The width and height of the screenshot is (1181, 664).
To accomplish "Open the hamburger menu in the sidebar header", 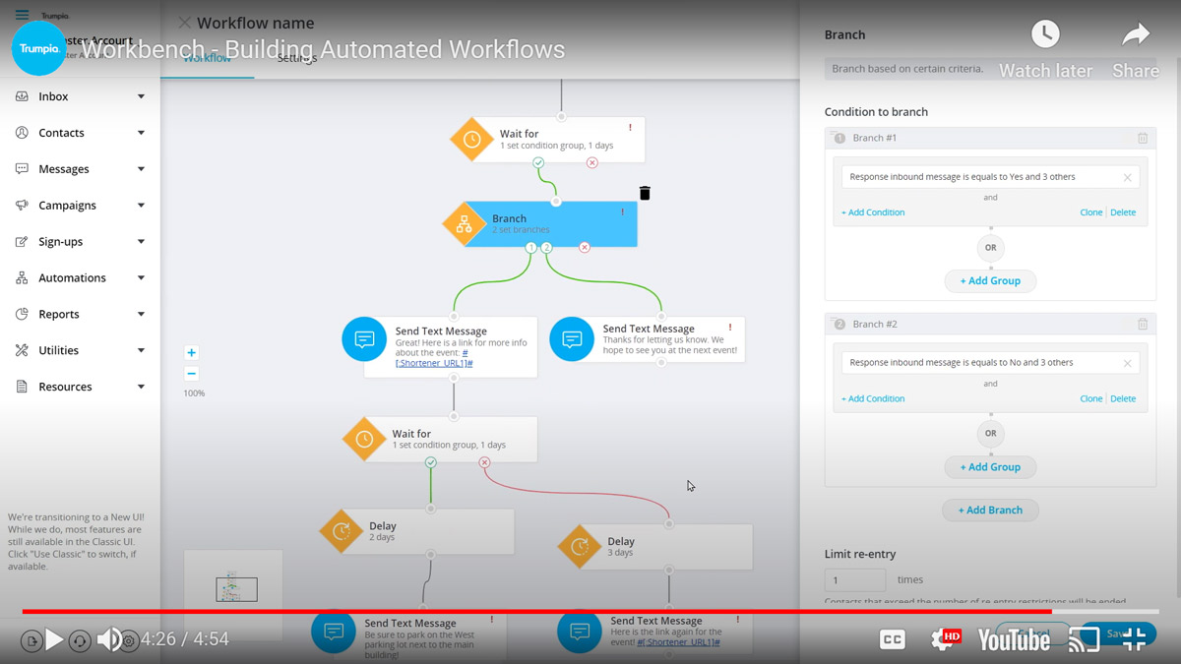I will [x=22, y=15].
